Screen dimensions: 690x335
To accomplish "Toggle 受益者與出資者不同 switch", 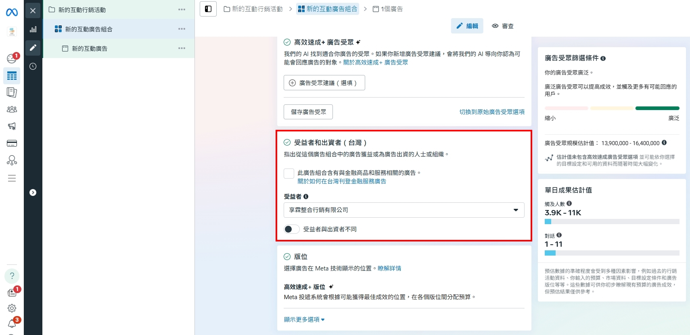I will pyautogui.click(x=291, y=229).
